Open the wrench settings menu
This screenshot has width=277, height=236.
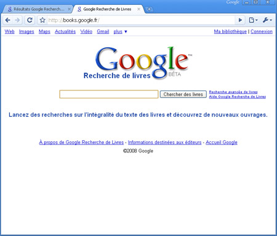click(267, 20)
